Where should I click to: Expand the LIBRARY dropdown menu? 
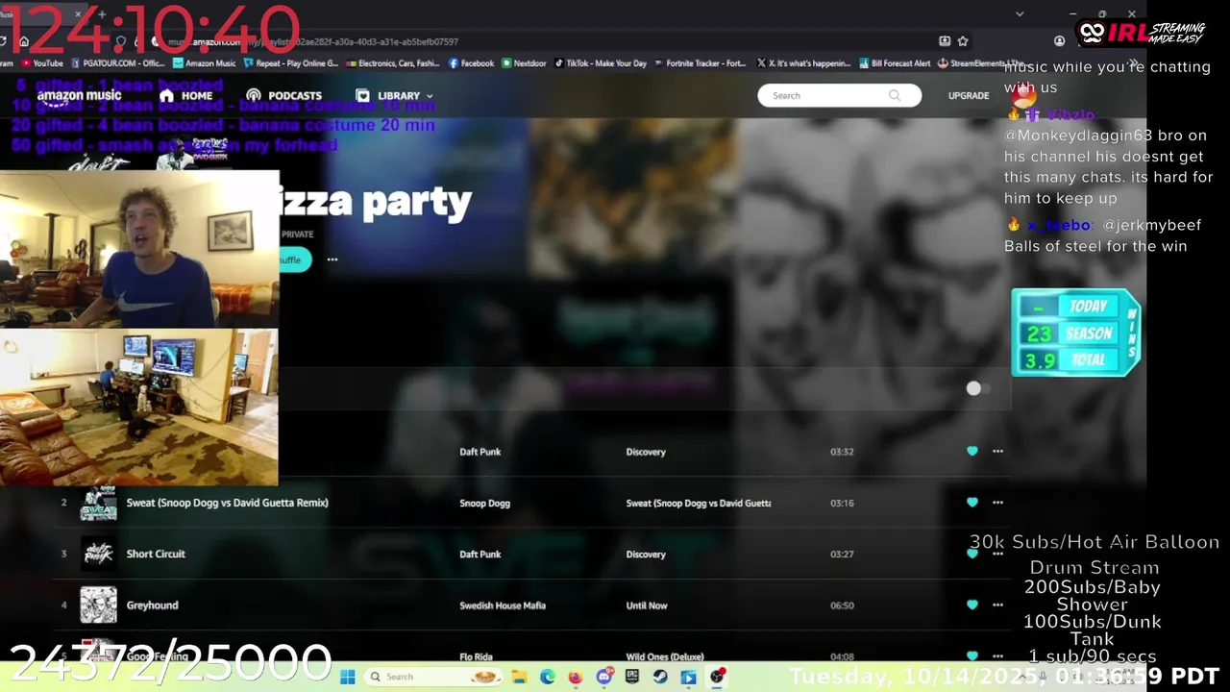(394, 95)
